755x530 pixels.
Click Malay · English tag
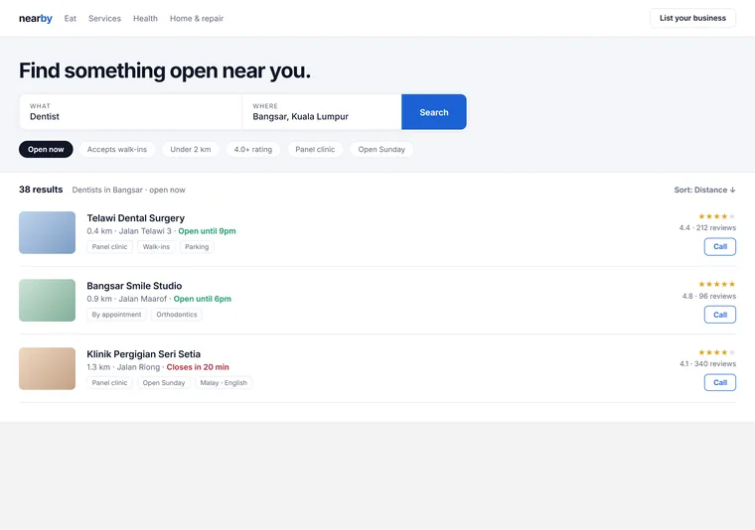(224, 383)
